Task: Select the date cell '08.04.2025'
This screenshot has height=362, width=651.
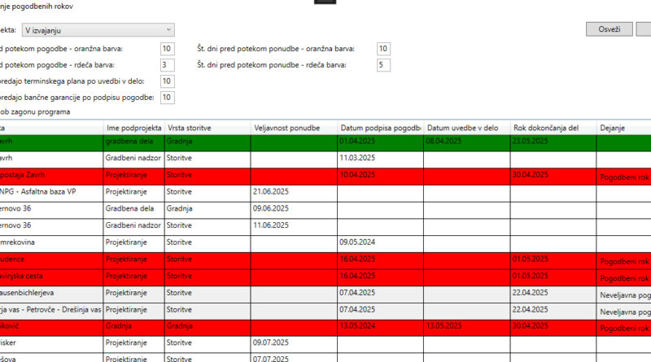Action: pyautogui.click(x=467, y=143)
